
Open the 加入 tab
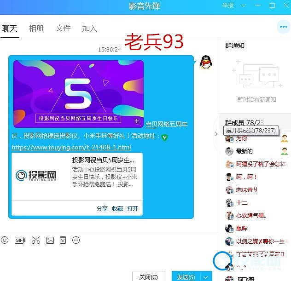click(89, 29)
